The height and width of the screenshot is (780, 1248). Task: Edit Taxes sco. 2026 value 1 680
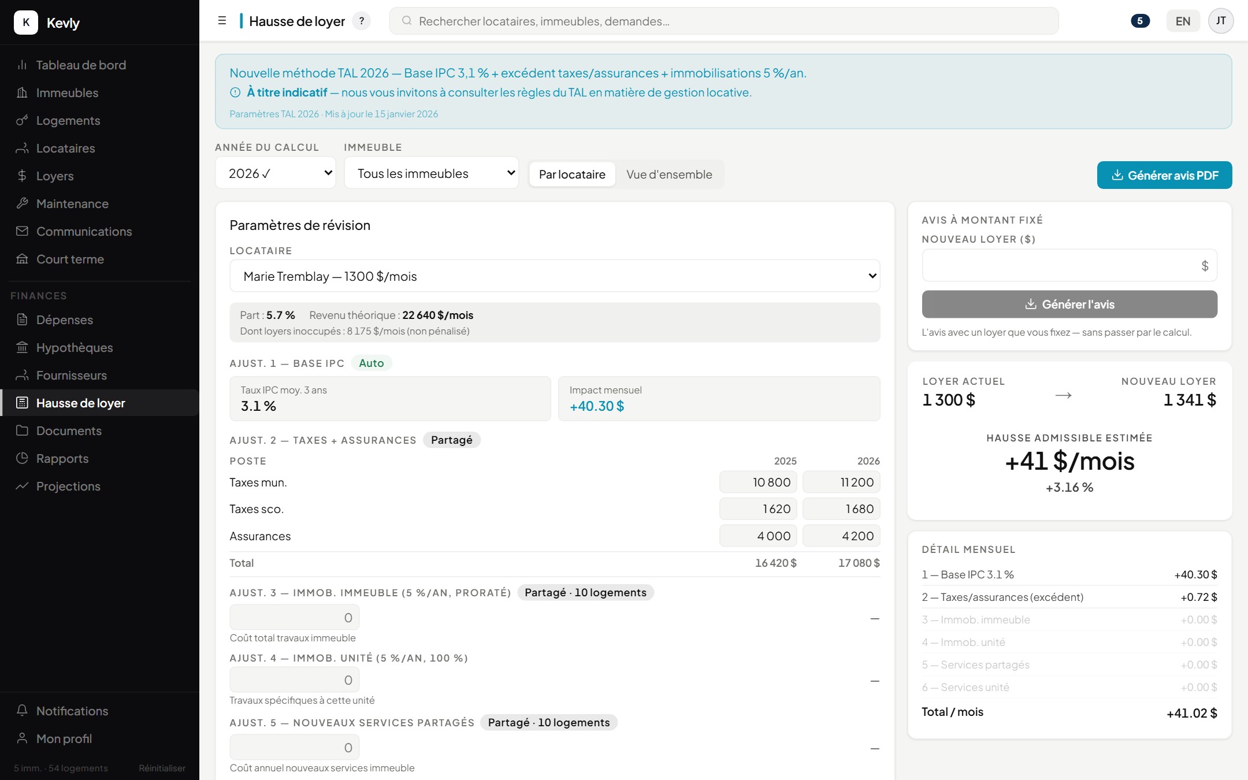pyautogui.click(x=841, y=509)
